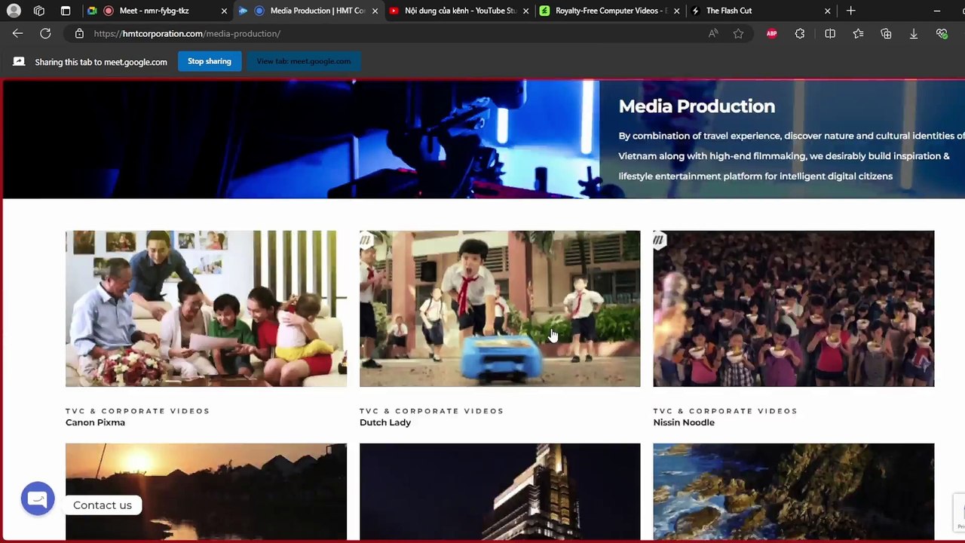
Task: Close the Media Production tab
Action: pyautogui.click(x=375, y=11)
